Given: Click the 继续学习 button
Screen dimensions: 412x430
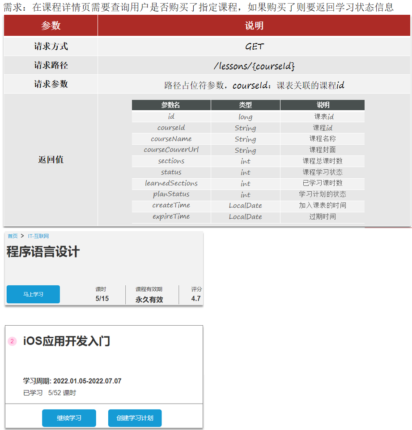Looking at the screenshot, I should click(x=69, y=418).
